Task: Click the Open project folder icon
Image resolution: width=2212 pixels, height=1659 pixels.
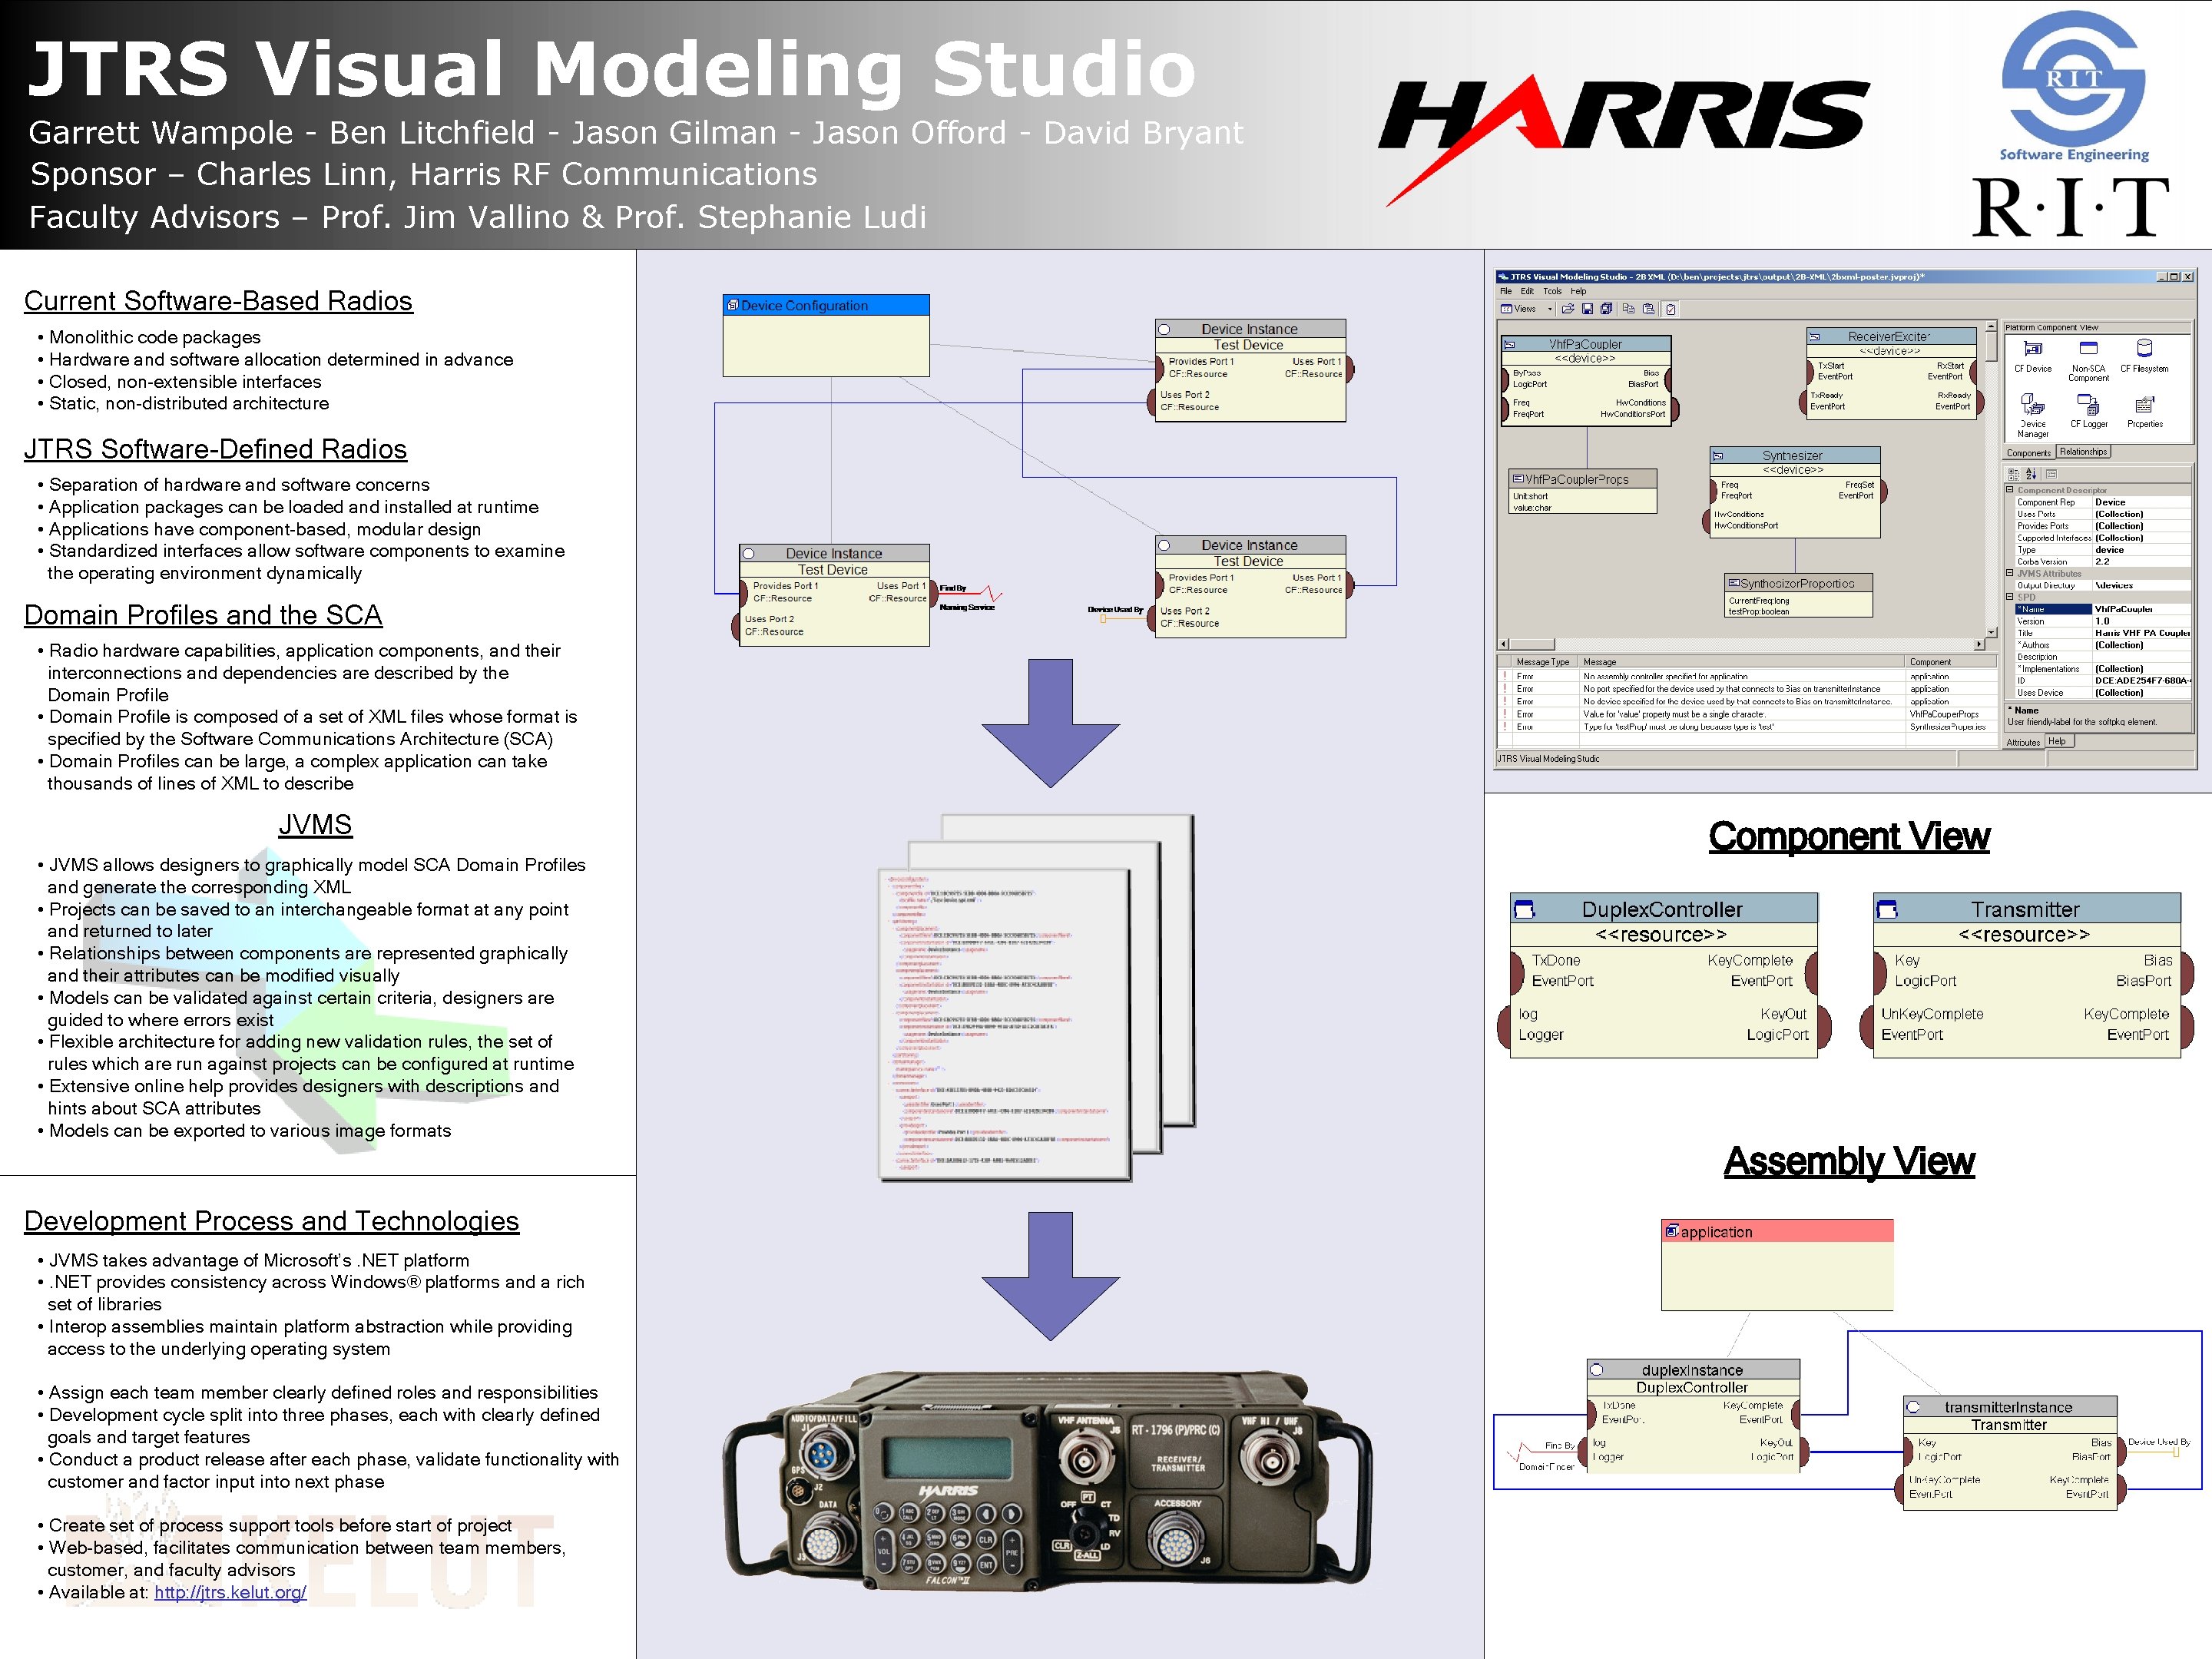Action: tap(1568, 309)
